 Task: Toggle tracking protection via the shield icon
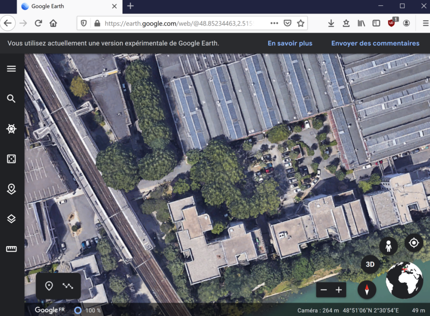tap(84, 23)
